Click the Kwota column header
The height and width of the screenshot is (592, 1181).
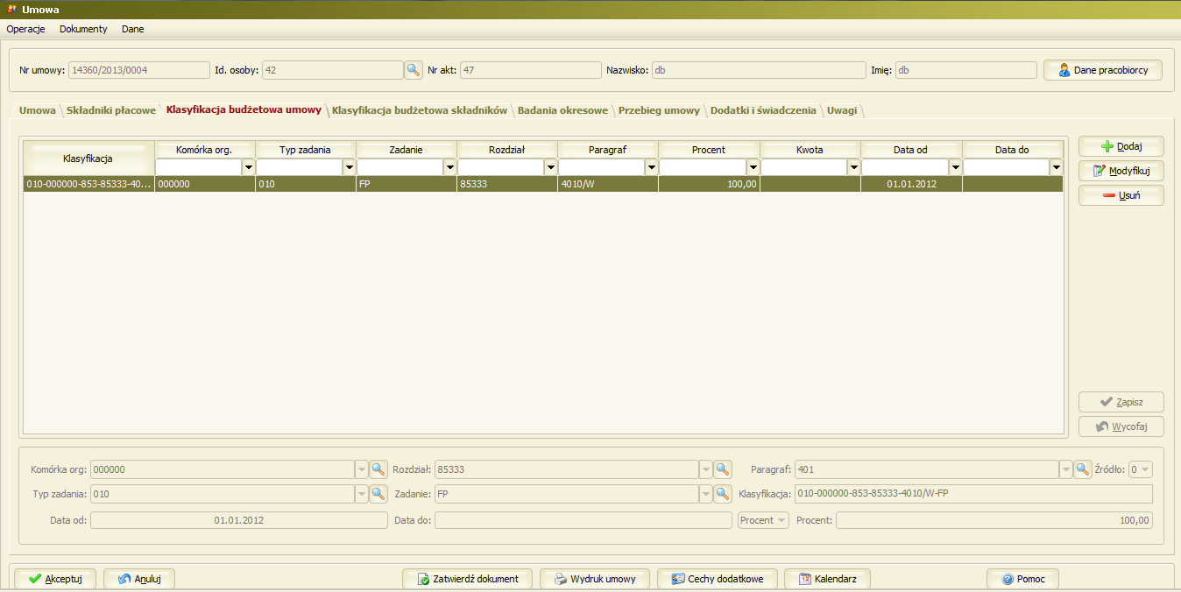pos(810,150)
